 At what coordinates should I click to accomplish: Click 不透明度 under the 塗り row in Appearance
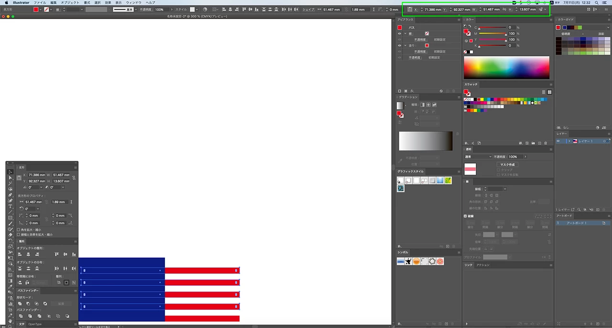[421, 52]
